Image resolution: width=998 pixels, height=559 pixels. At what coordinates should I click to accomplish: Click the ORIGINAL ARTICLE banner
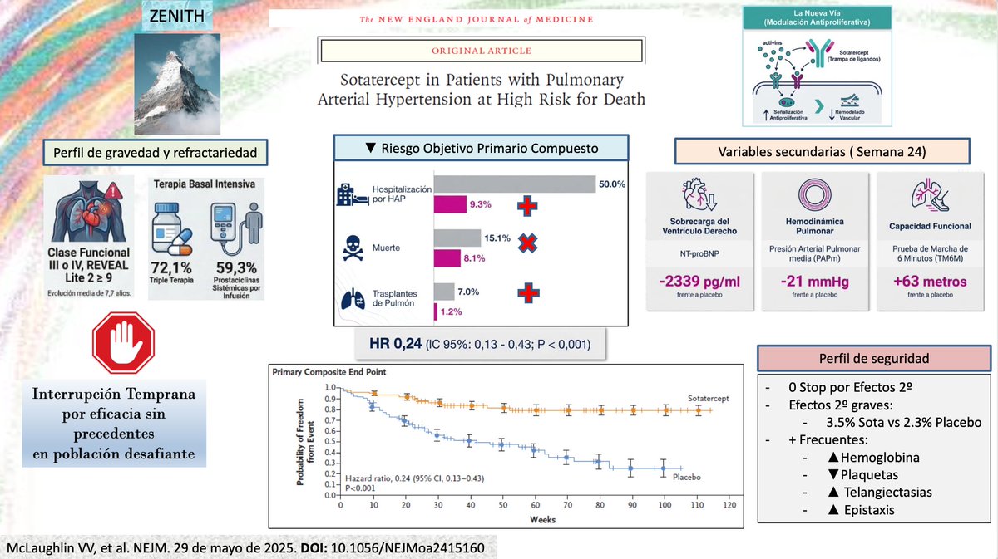click(x=482, y=51)
